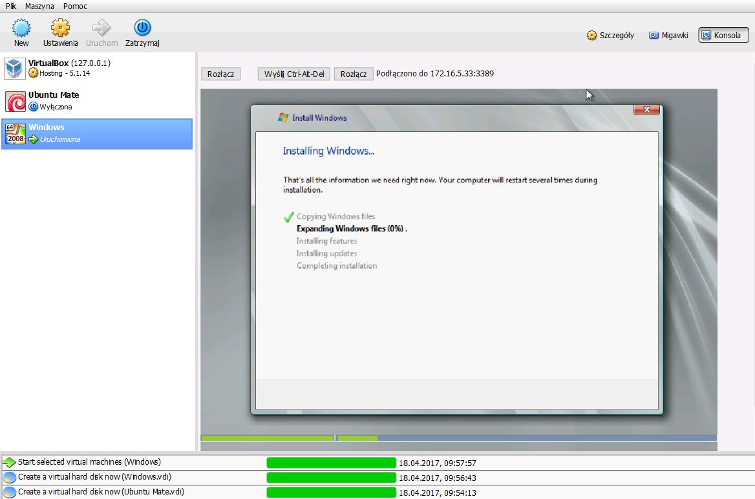This screenshot has width=755, height=499.
Task: Click the 'Installing Windows...' heading
Action: tap(328, 151)
